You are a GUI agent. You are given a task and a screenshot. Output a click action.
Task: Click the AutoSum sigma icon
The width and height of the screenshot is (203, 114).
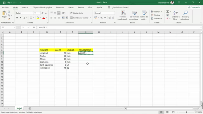pyautogui.click(x=167, y=12)
